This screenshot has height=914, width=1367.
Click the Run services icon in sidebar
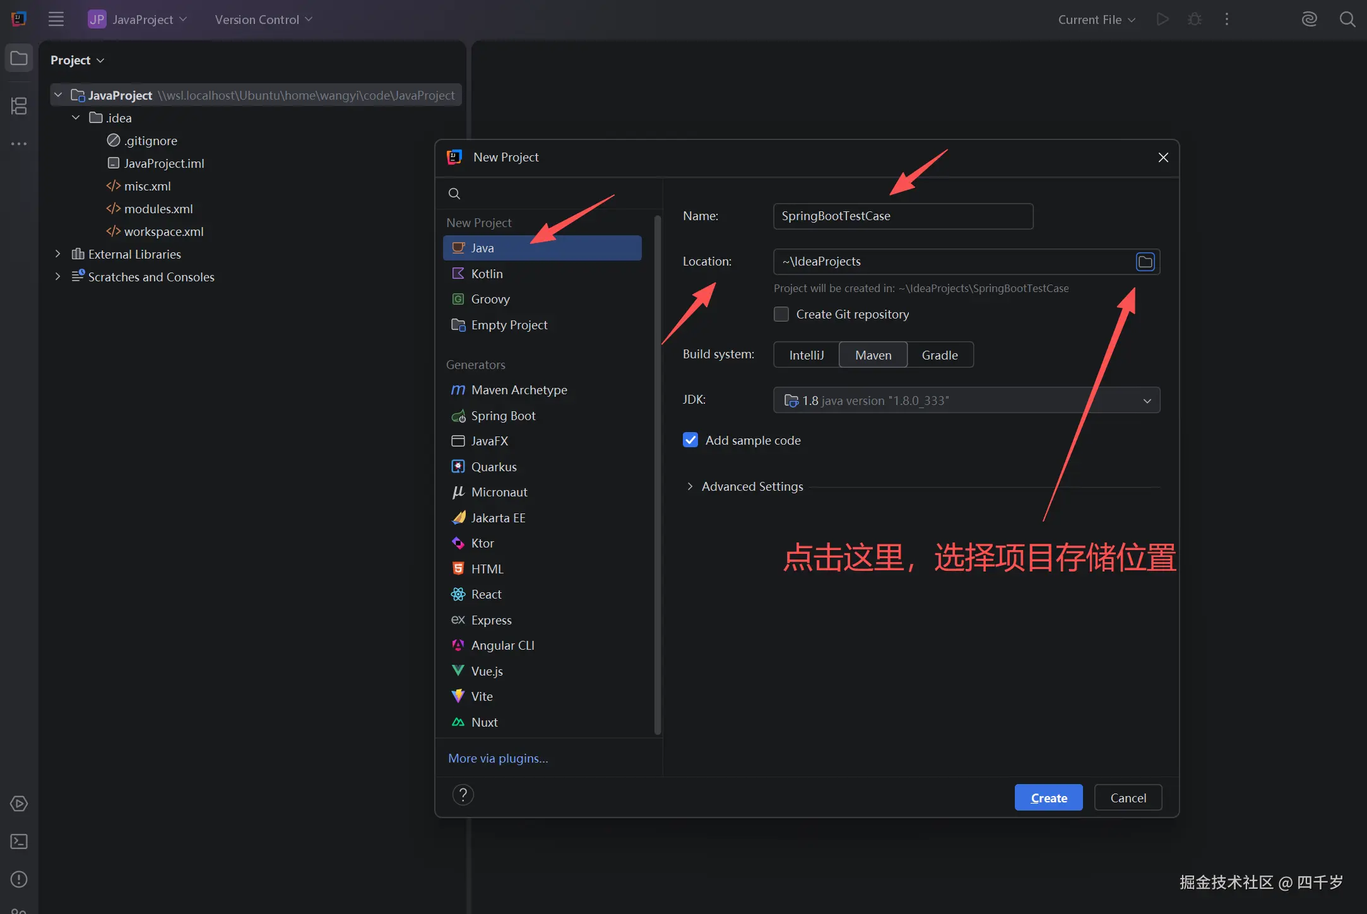[19, 804]
